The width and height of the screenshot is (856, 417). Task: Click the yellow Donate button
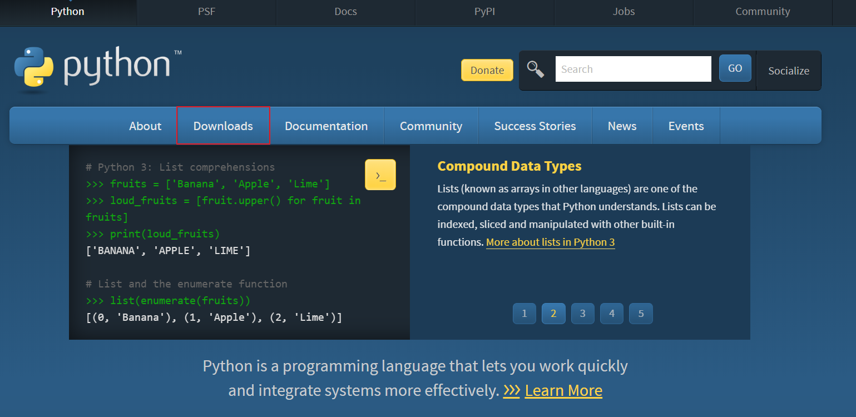(x=487, y=70)
